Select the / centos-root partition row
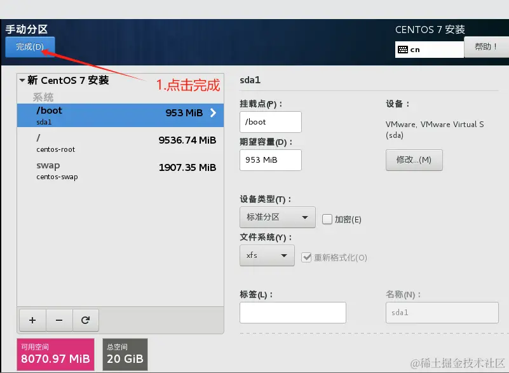Image resolution: width=509 pixels, height=373 pixels. 120,143
